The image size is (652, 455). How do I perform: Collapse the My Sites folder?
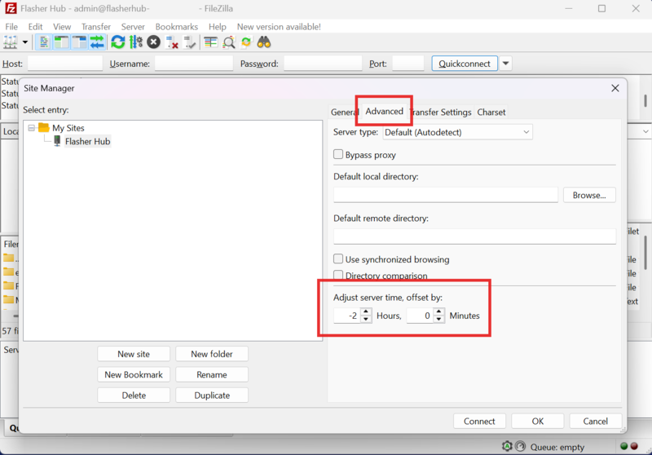tap(32, 128)
